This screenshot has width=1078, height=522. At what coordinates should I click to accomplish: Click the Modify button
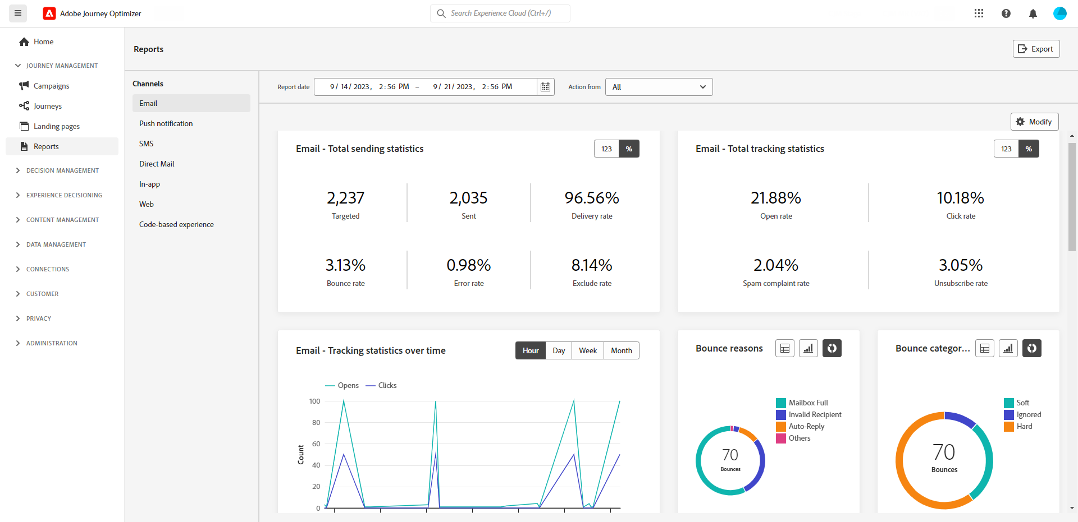[1034, 122]
